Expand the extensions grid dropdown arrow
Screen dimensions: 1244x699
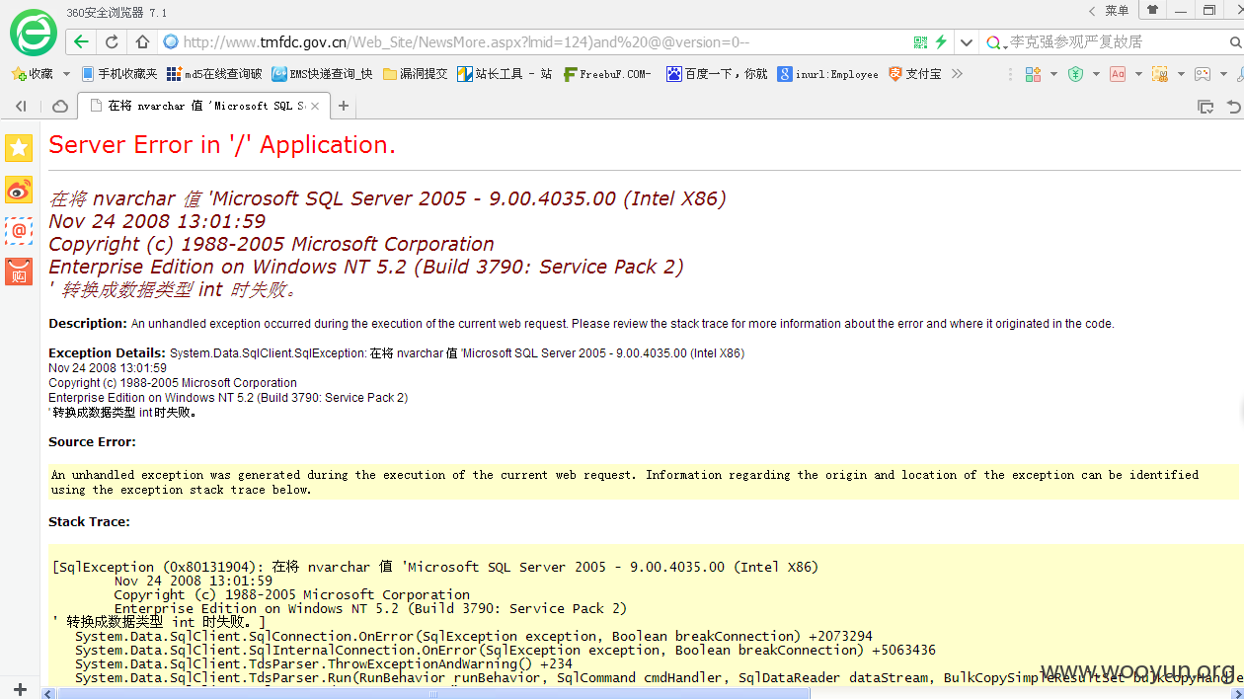coord(1053,74)
